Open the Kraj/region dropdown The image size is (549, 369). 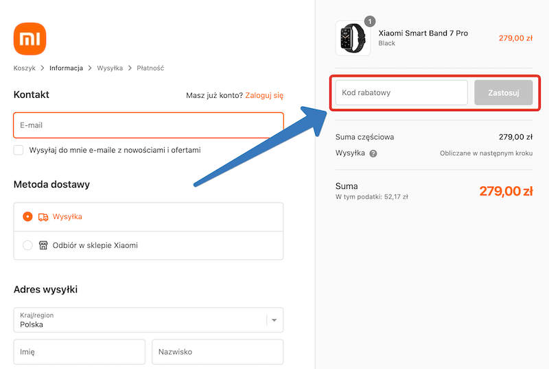pos(141,320)
